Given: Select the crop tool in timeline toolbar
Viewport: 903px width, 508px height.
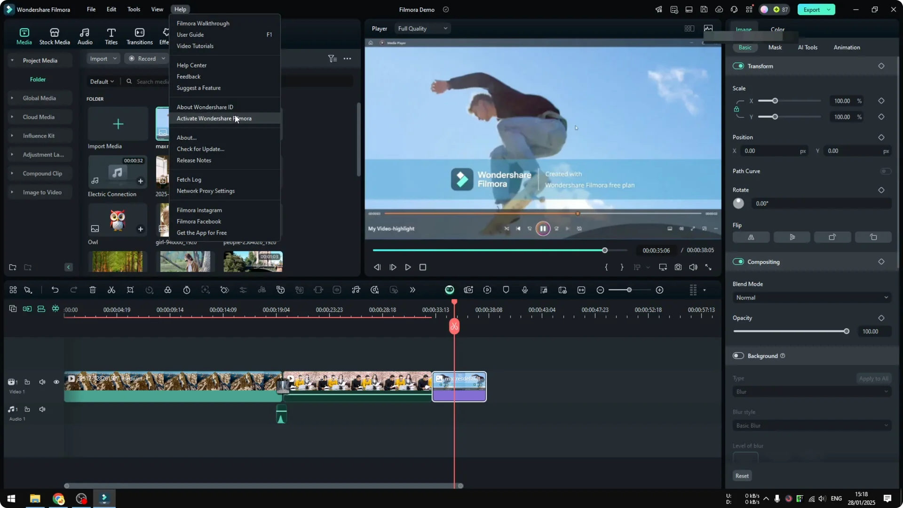Looking at the screenshot, I should 130,290.
